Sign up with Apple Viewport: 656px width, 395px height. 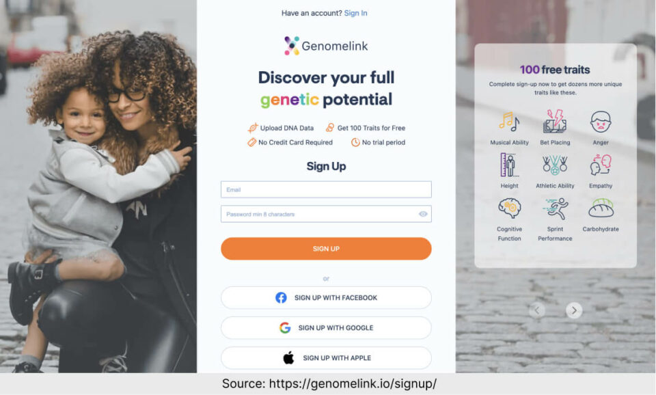pos(326,358)
